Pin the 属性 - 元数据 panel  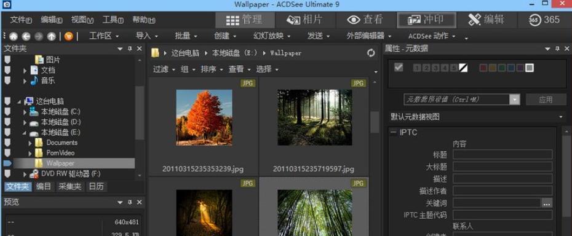[557, 49]
